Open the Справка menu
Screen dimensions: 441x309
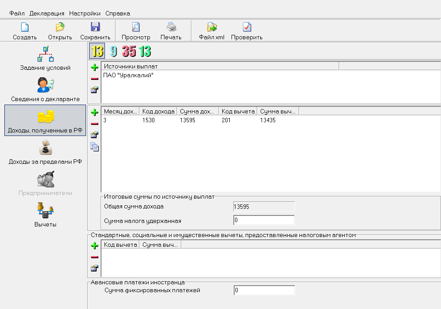[x=118, y=13]
